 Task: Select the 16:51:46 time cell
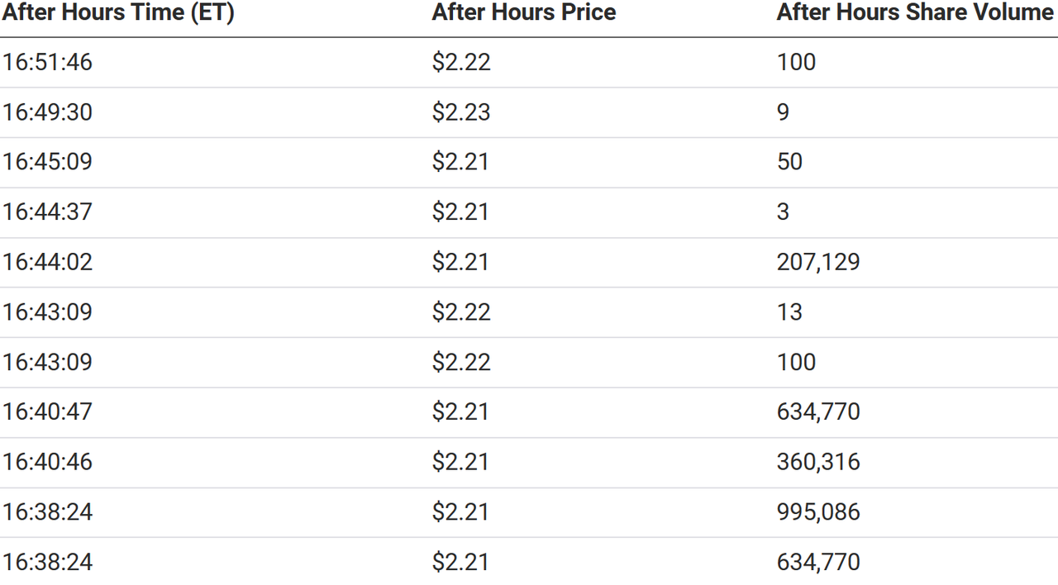point(47,62)
